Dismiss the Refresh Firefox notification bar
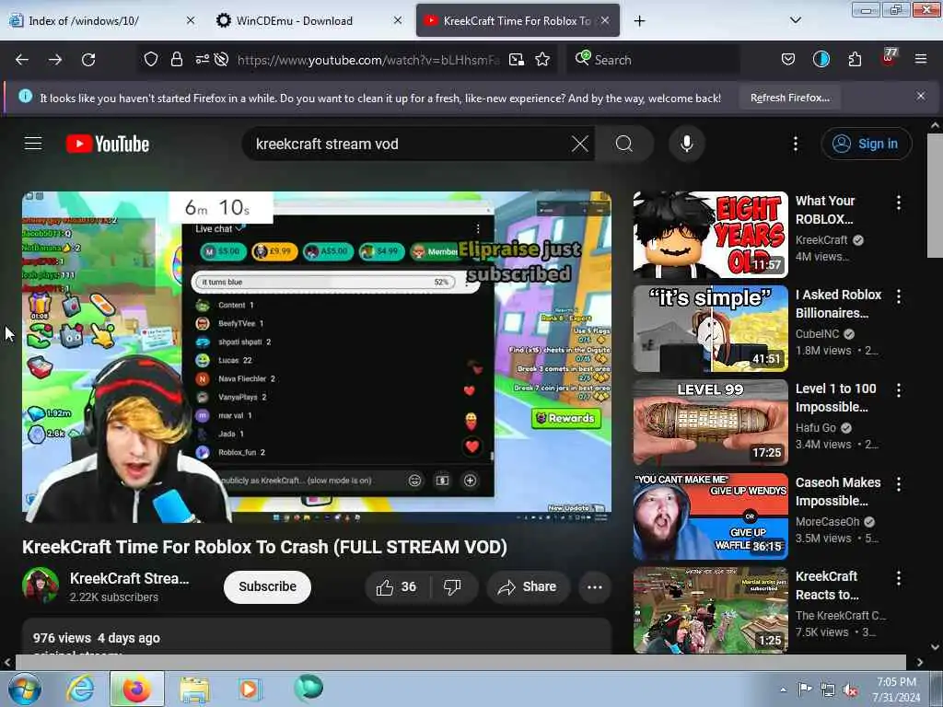Image resolution: width=943 pixels, height=707 pixels. [920, 96]
